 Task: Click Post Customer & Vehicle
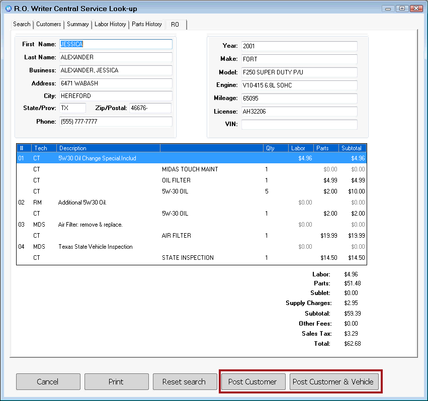click(x=334, y=381)
